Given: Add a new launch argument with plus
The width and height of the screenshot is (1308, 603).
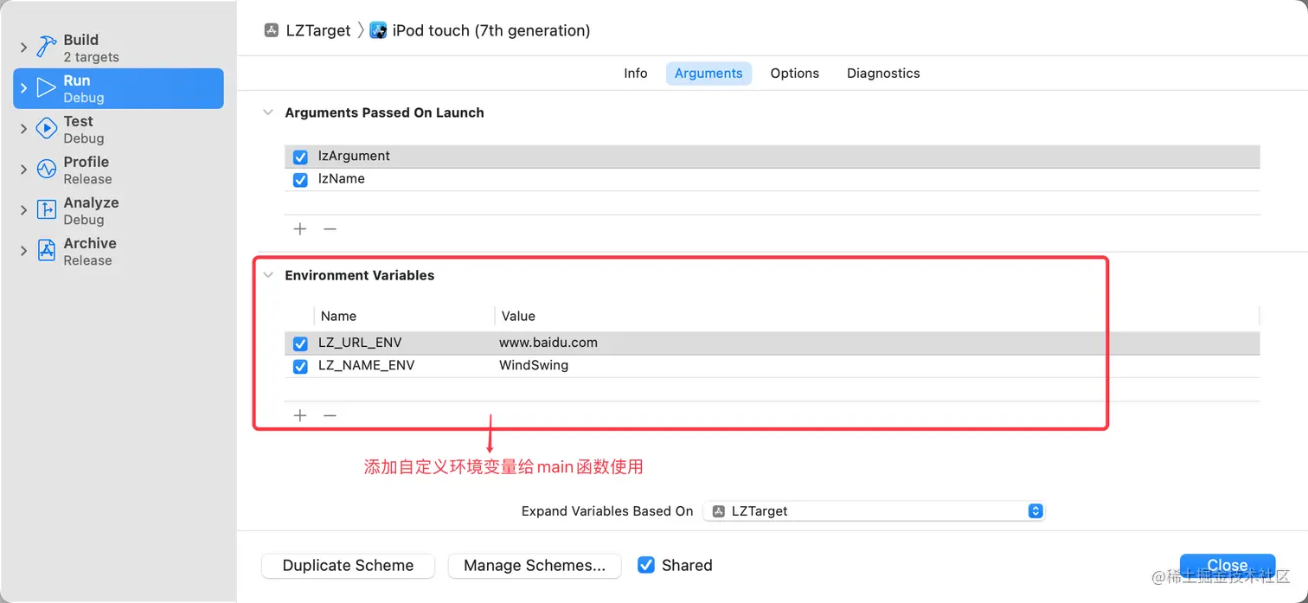Looking at the screenshot, I should pos(300,229).
